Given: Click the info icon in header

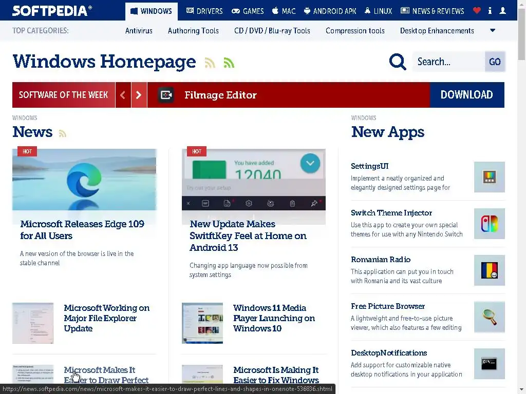Looking at the screenshot, I should click(490, 11).
